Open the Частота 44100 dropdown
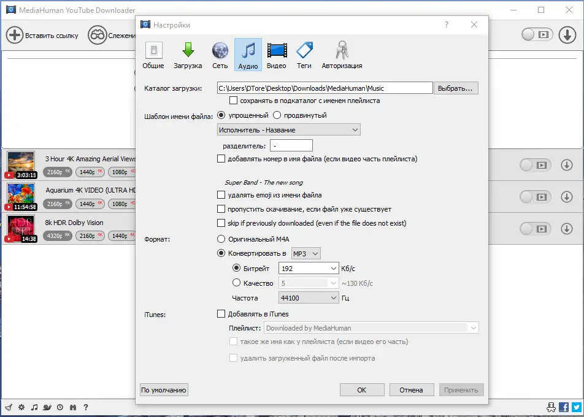This screenshot has width=584, height=417. (309, 298)
